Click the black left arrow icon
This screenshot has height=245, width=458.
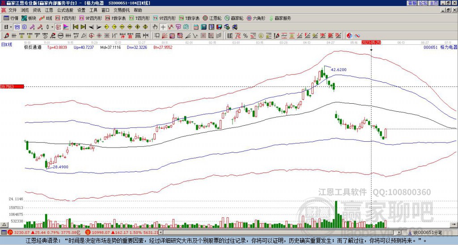coord(91,27)
